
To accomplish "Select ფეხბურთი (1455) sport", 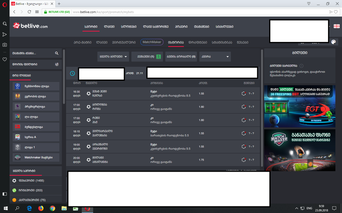I will [36, 181].
